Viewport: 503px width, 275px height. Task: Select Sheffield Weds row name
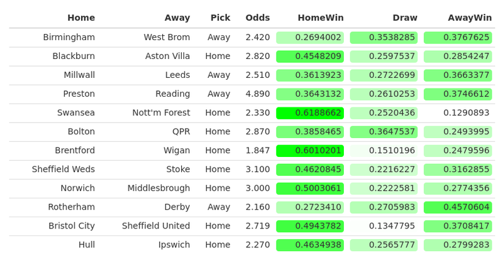click(64, 170)
